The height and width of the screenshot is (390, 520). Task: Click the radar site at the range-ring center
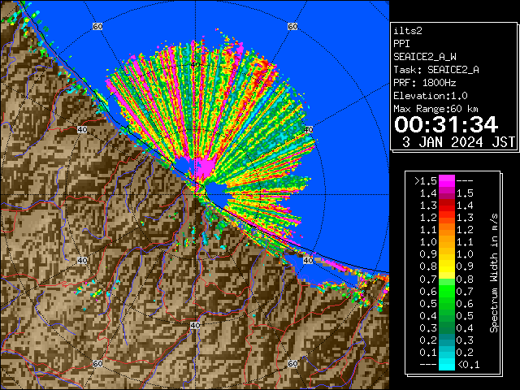(196, 195)
